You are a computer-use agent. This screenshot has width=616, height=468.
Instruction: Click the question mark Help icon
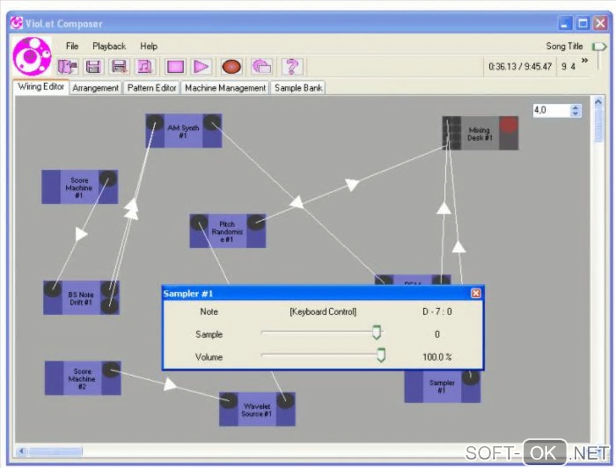[292, 66]
